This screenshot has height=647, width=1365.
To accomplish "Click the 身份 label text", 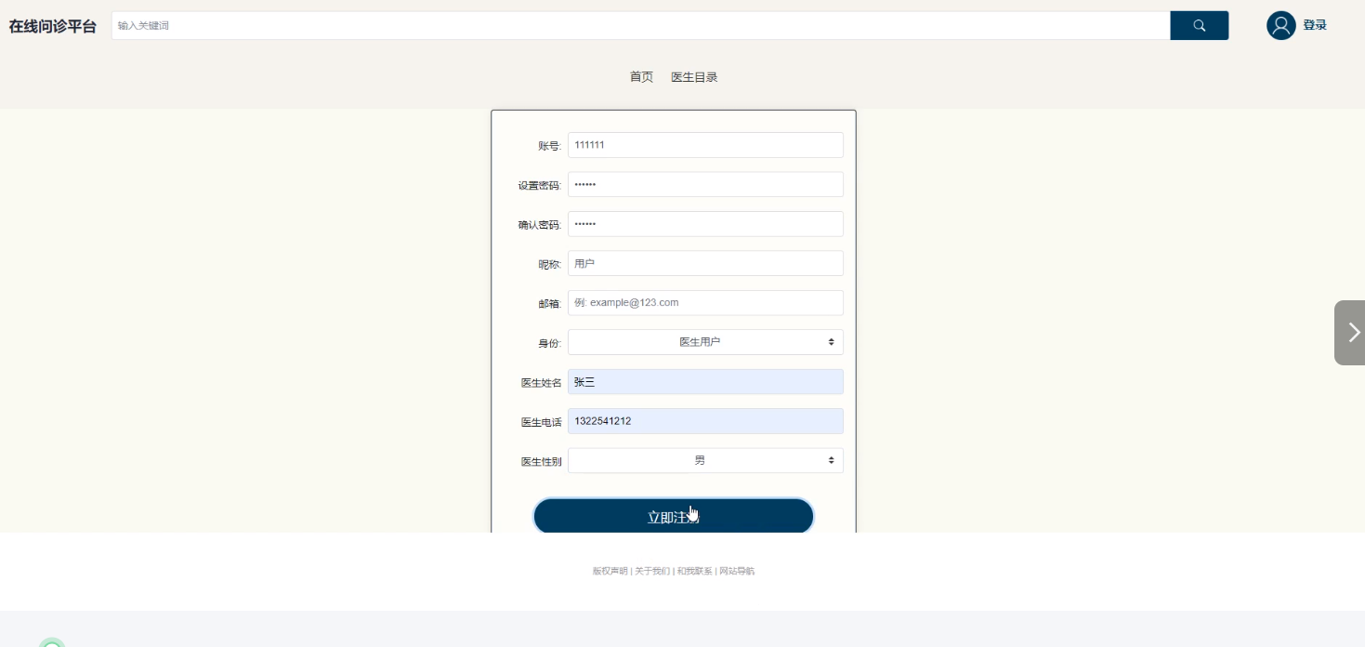I will point(549,343).
